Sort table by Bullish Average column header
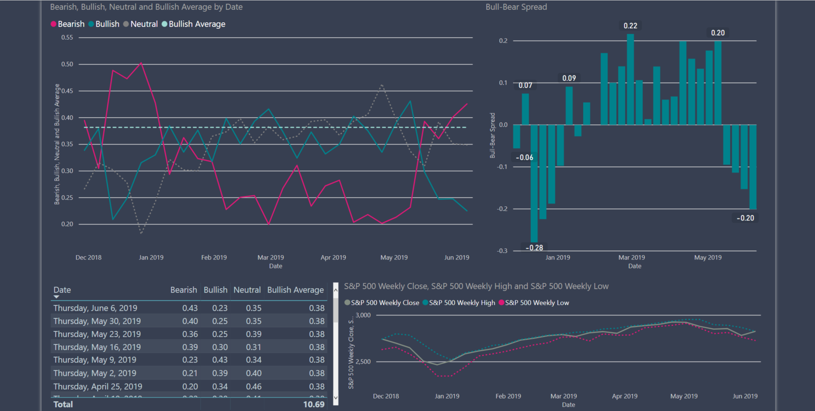Image resolution: width=815 pixels, height=411 pixels. point(295,290)
